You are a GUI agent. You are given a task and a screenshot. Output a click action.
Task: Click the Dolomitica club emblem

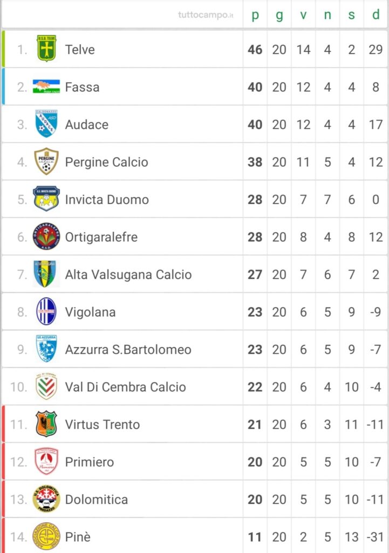(46, 498)
